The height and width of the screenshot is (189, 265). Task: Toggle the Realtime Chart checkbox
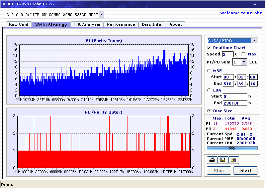point(209,48)
